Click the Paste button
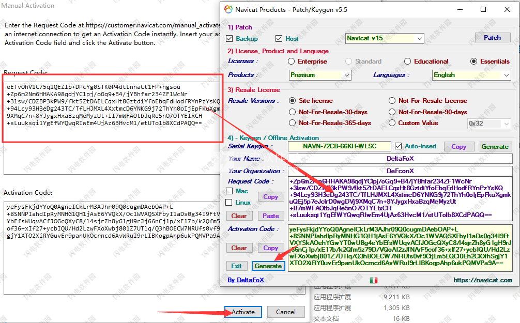520x323 pixels. point(271,216)
